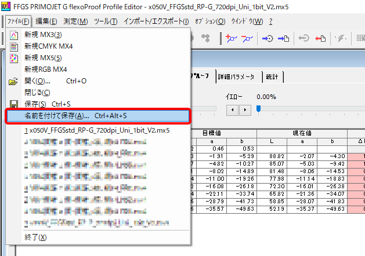Switch to the 統計 tab

tap(273, 76)
